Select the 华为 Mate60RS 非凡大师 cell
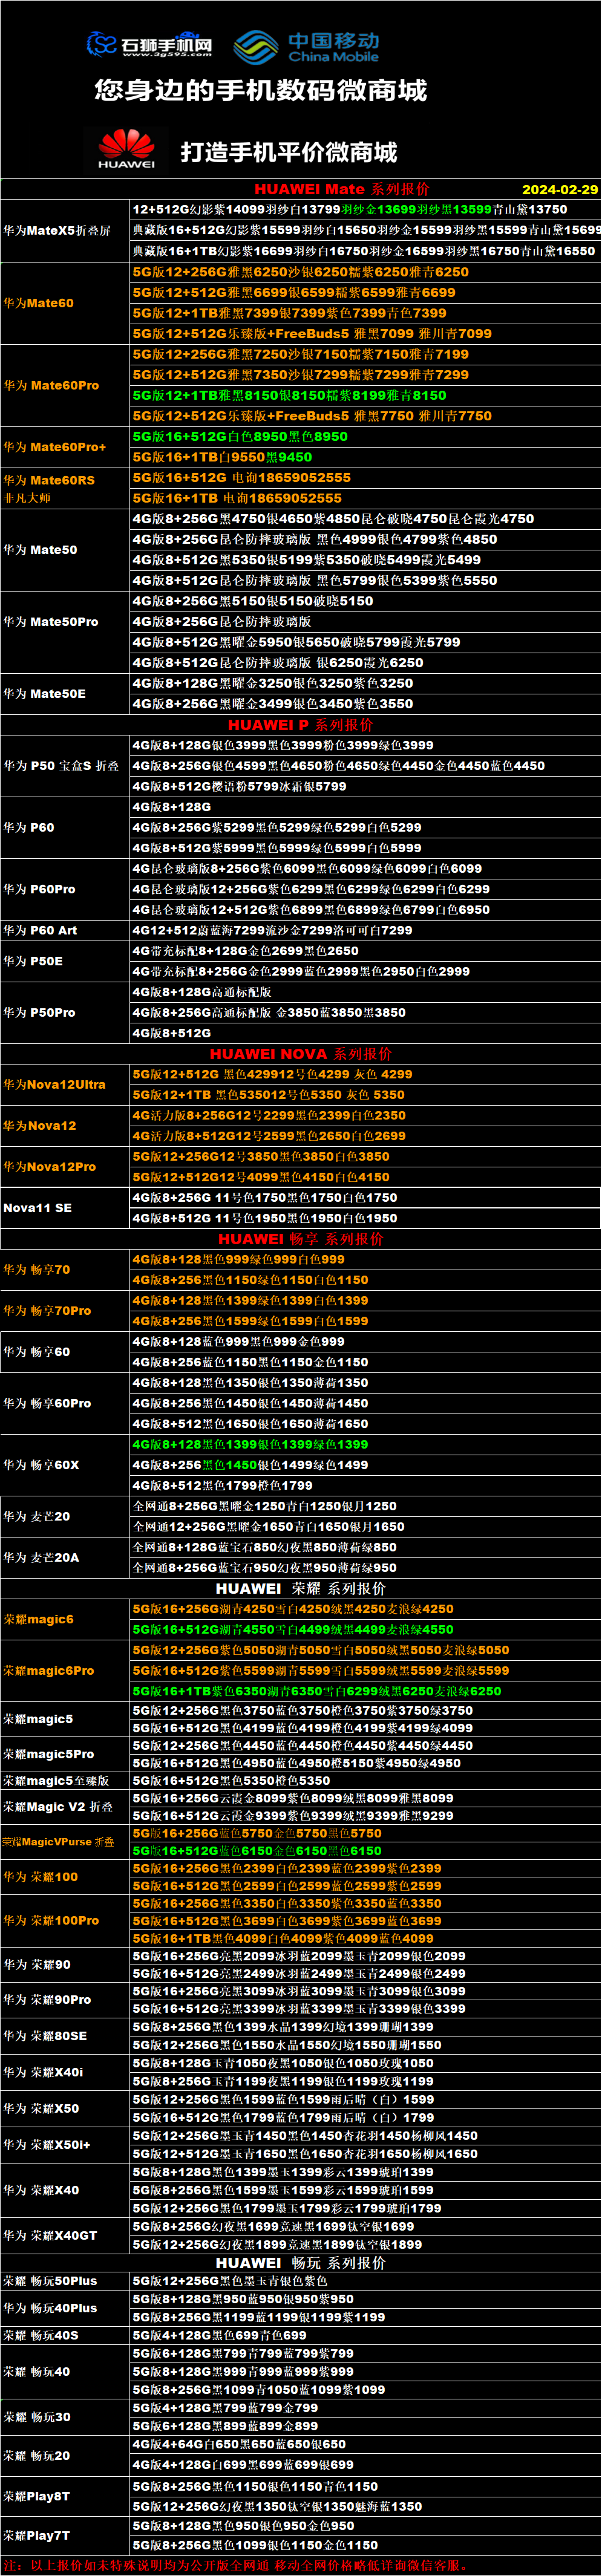 pyautogui.click(x=66, y=488)
